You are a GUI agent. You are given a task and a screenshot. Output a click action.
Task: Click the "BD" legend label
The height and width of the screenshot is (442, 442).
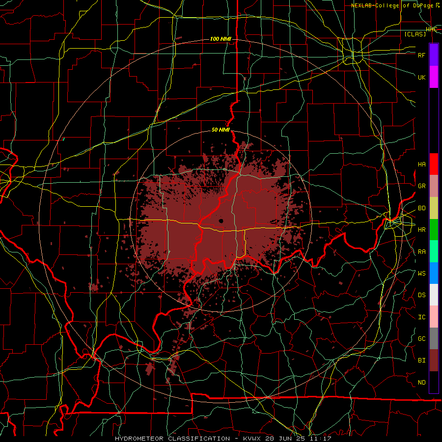(x=421, y=208)
